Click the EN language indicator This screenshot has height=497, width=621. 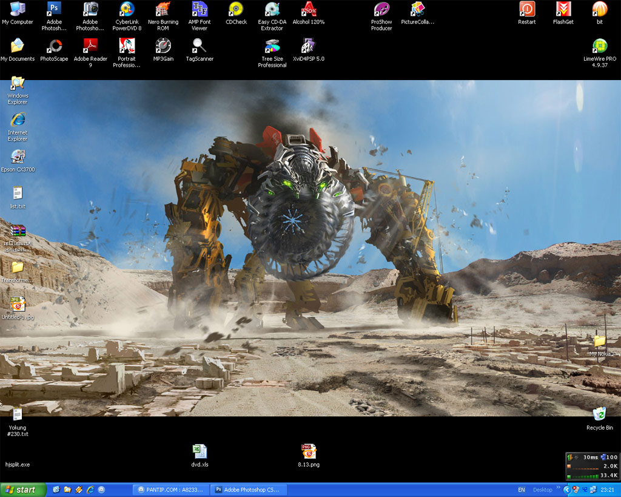point(522,490)
